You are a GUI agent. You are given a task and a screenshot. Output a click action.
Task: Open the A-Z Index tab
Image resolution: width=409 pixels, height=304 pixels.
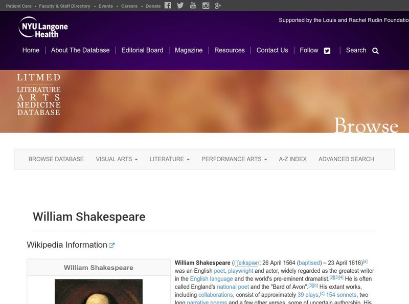[292, 159]
